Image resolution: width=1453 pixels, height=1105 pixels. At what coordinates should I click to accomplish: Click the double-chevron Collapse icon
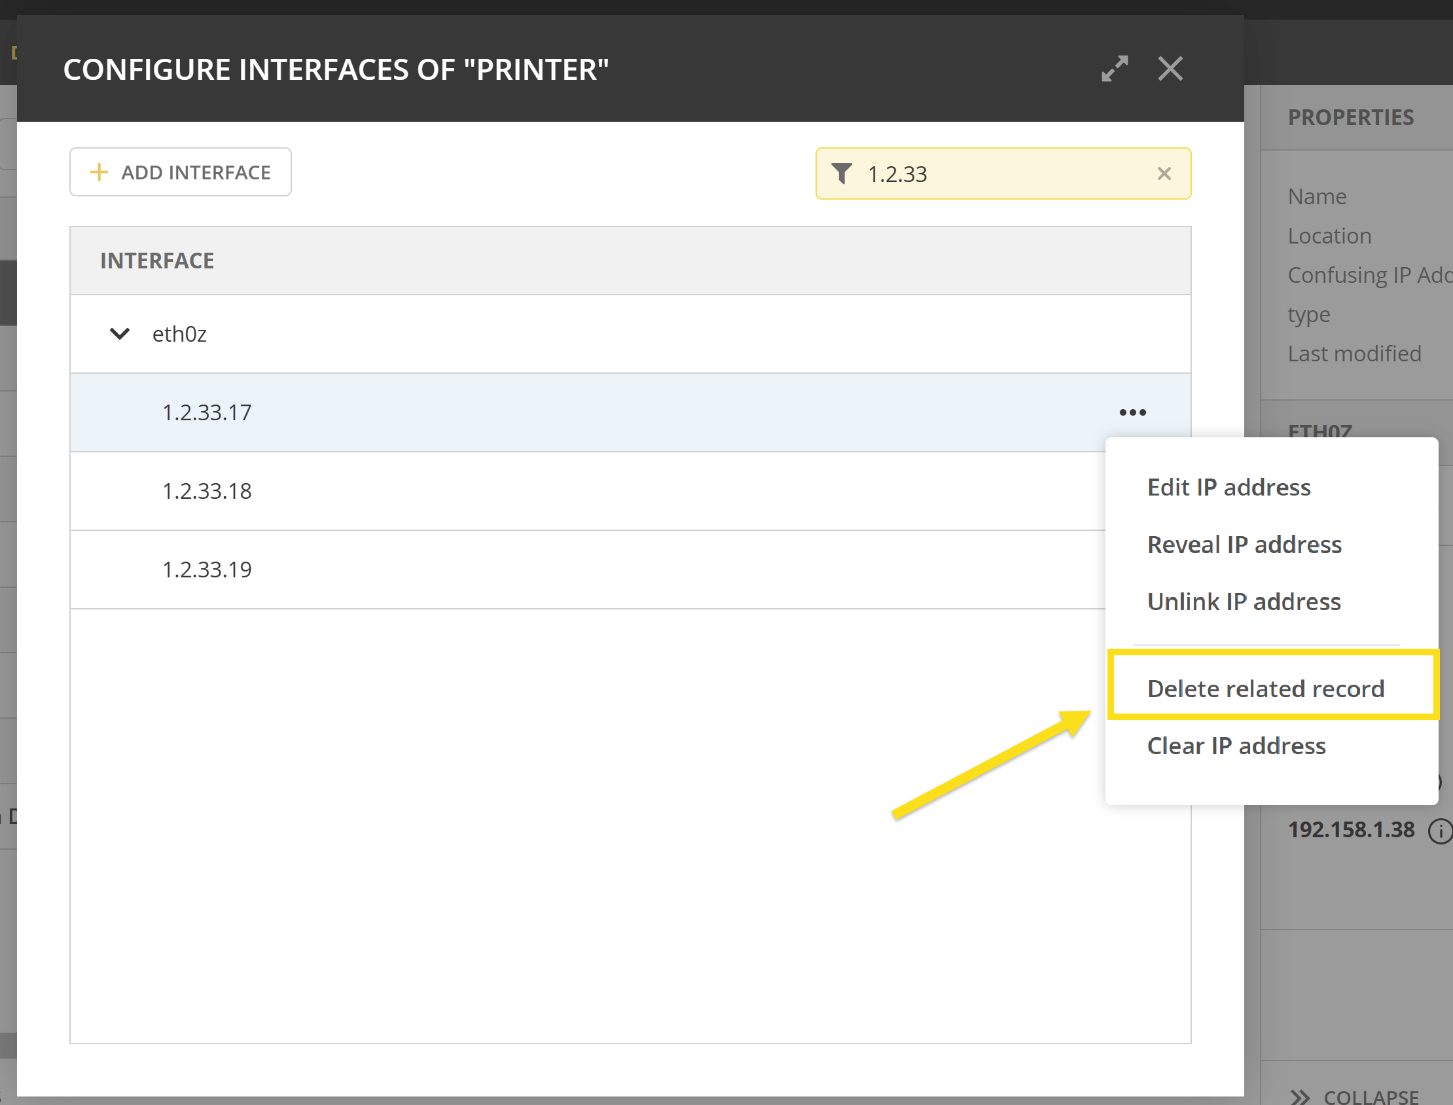[1300, 1096]
